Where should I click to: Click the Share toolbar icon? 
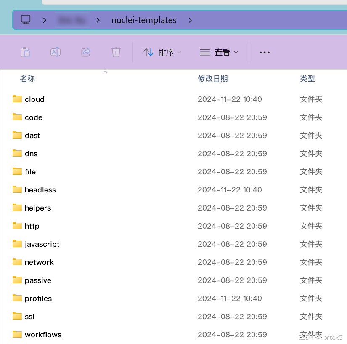pos(86,52)
